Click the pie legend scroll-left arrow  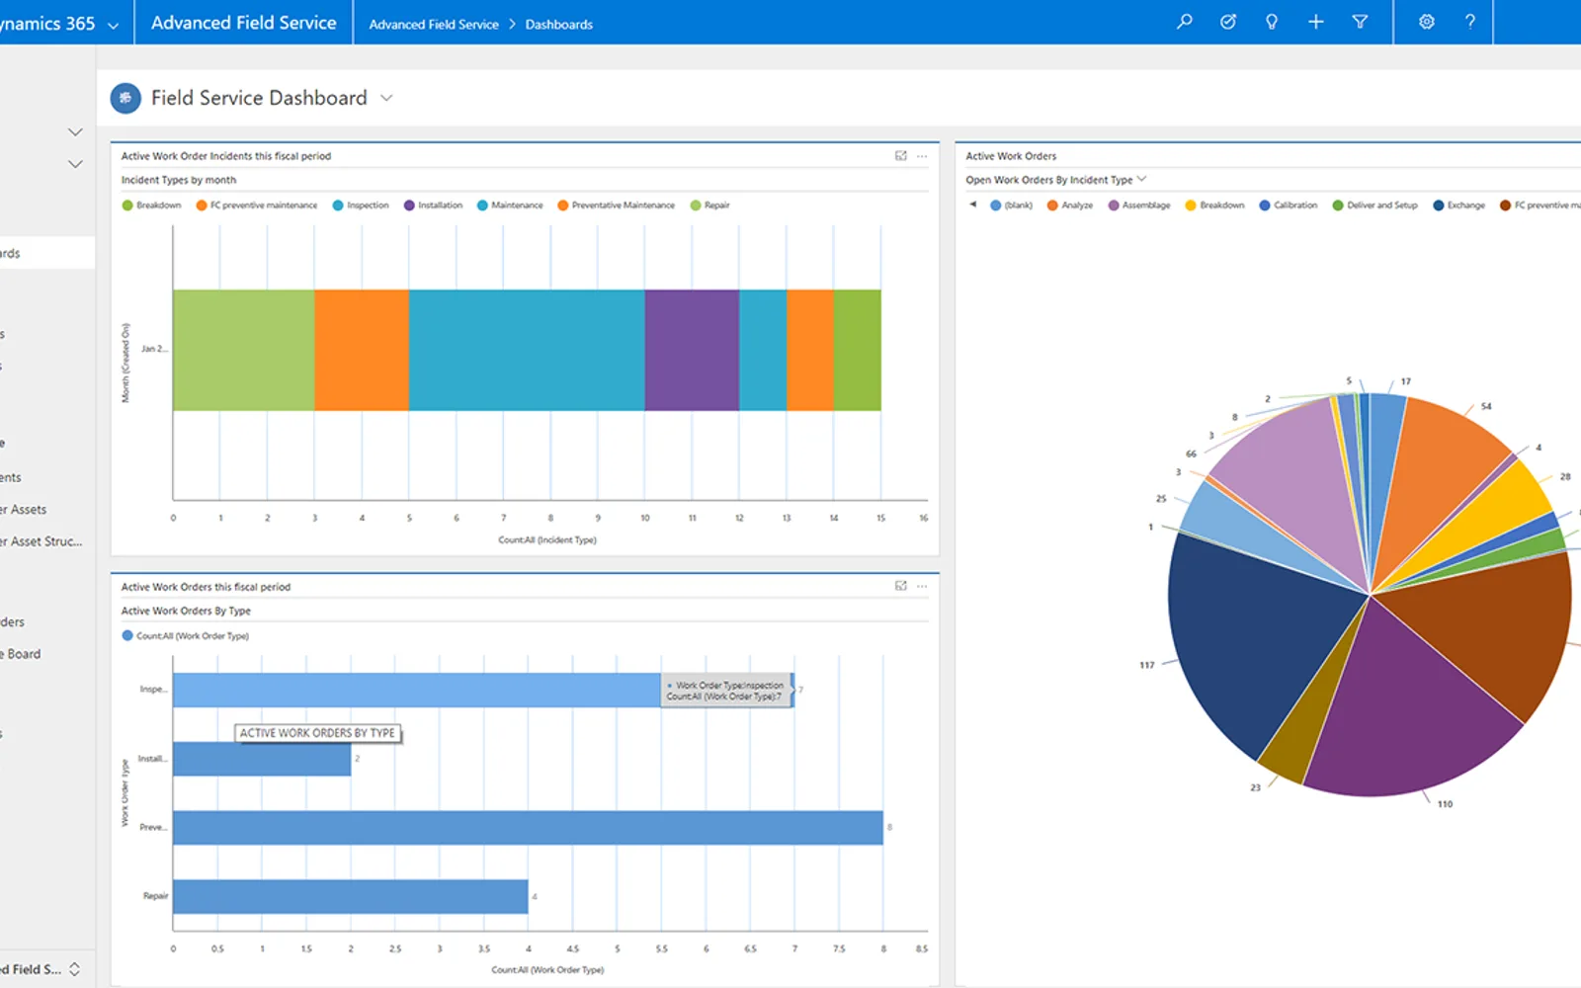click(x=972, y=205)
